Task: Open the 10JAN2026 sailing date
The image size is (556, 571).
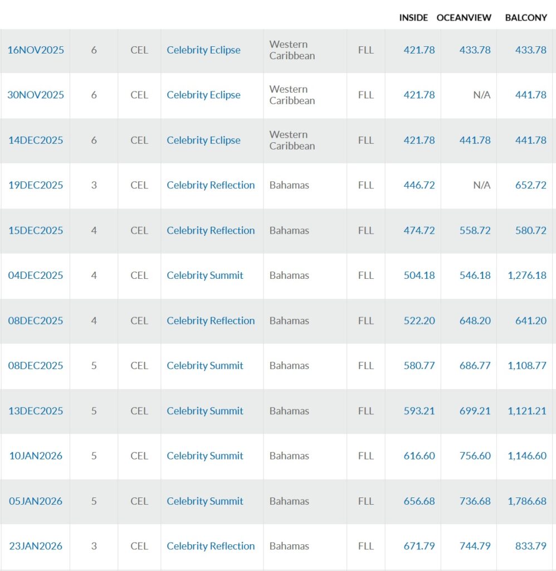Action: (x=36, y=456)
